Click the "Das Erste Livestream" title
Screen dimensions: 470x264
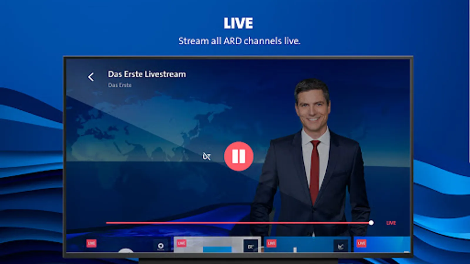tap(147, 74)
